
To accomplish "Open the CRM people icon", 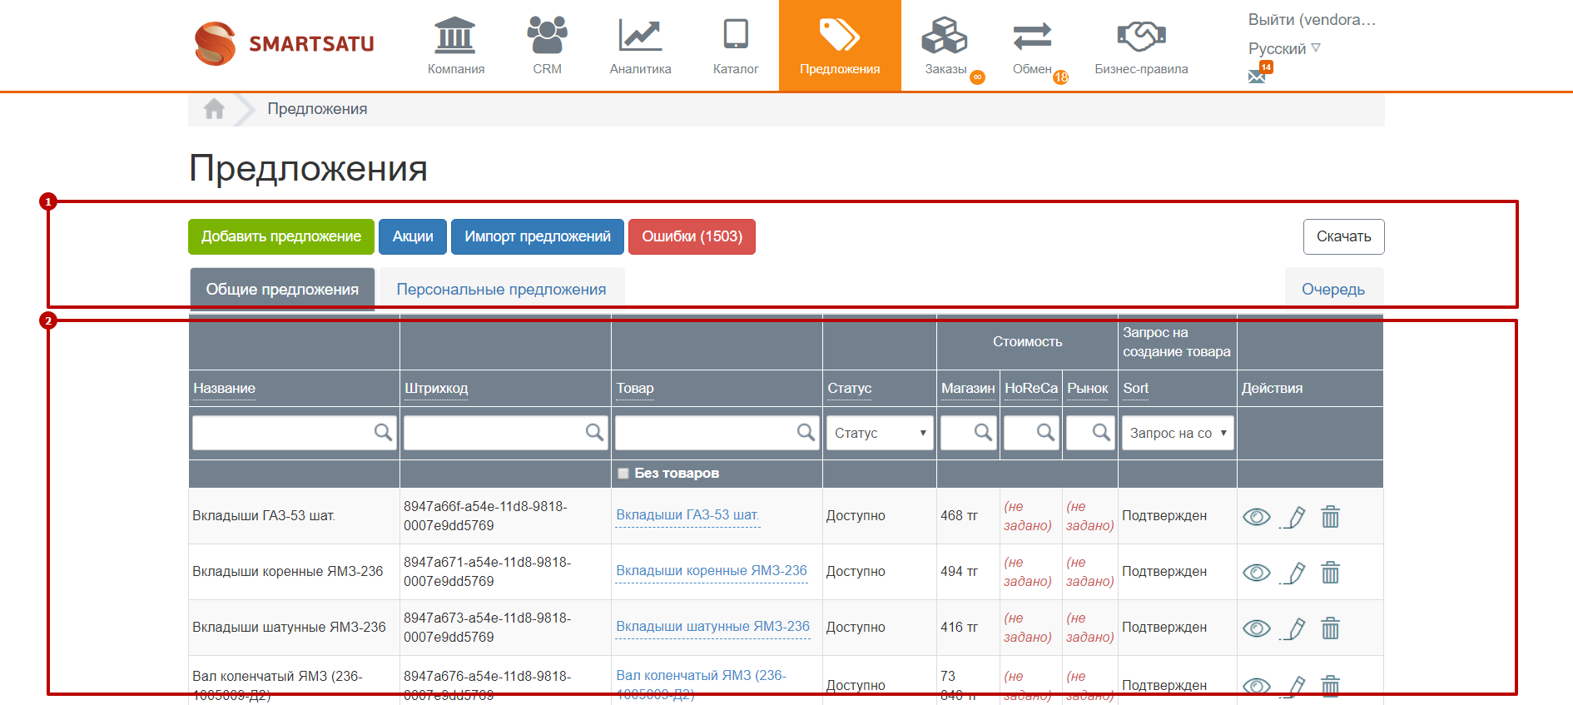I will (547, 35).
